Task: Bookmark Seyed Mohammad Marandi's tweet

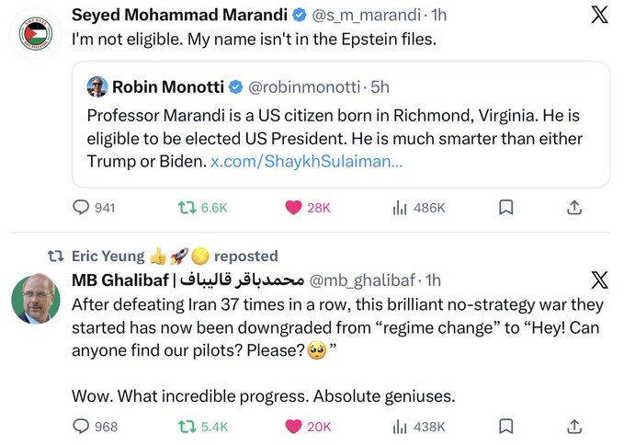Action: [x=505, y=208]
